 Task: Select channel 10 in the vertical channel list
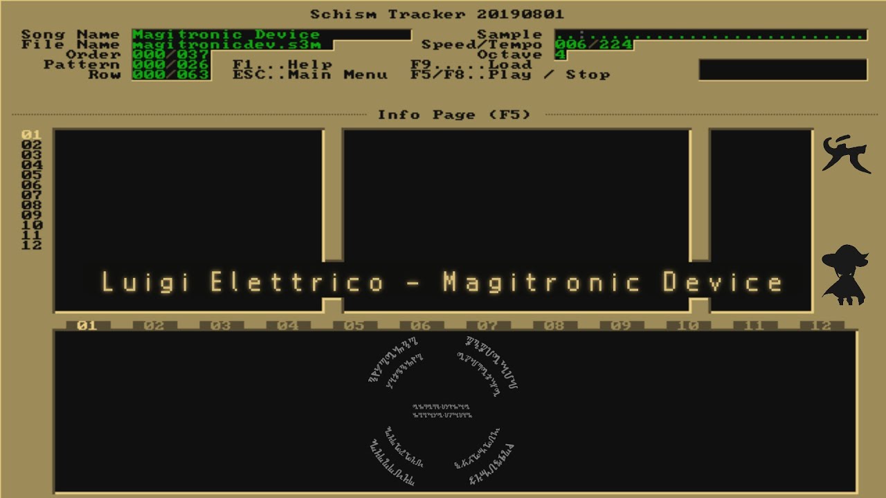32,225
